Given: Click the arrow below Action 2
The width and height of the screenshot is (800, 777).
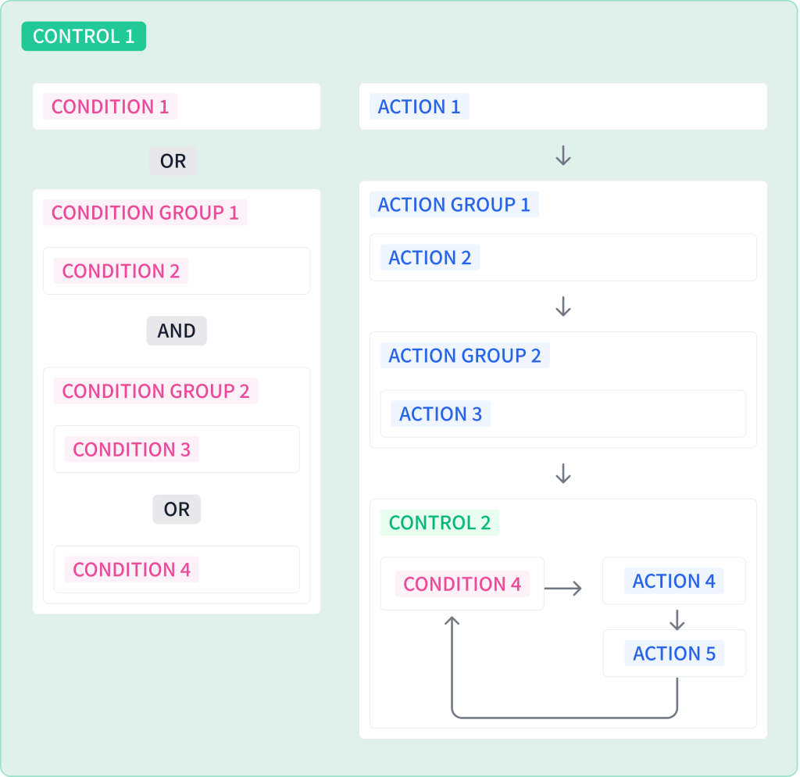Looking at the screenshot, I should tap(562, 306).
